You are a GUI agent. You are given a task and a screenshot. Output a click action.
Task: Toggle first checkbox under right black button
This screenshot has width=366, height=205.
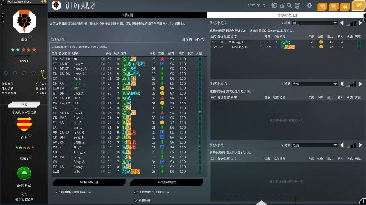point(135,192)
